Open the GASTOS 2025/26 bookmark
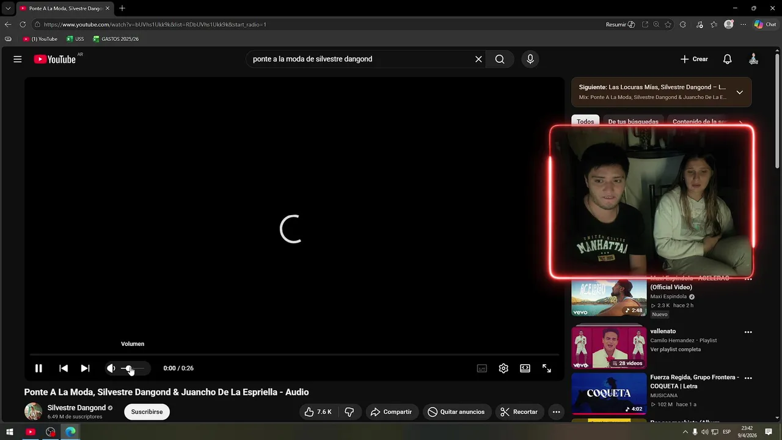Screen dimensions: 782x440 [x=116, y=39]
